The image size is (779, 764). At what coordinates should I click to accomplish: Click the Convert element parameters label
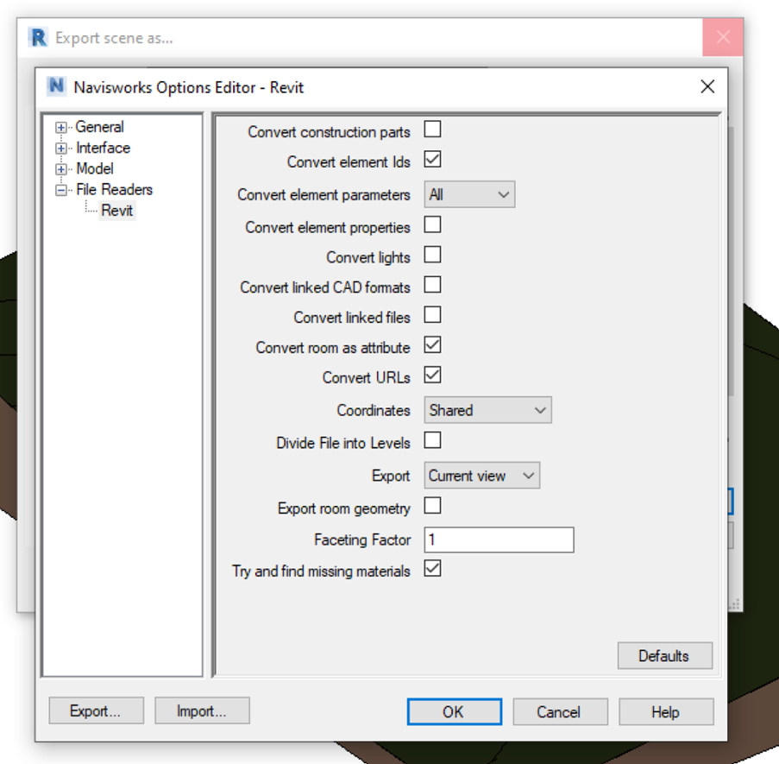coord(324,195)
